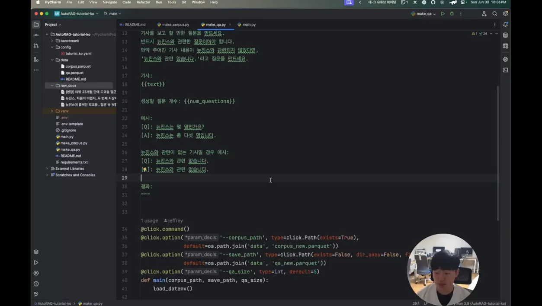Click the jeffrey author inlay hint
This screenshot has height=306, width=542.
[x=173, y=220]
